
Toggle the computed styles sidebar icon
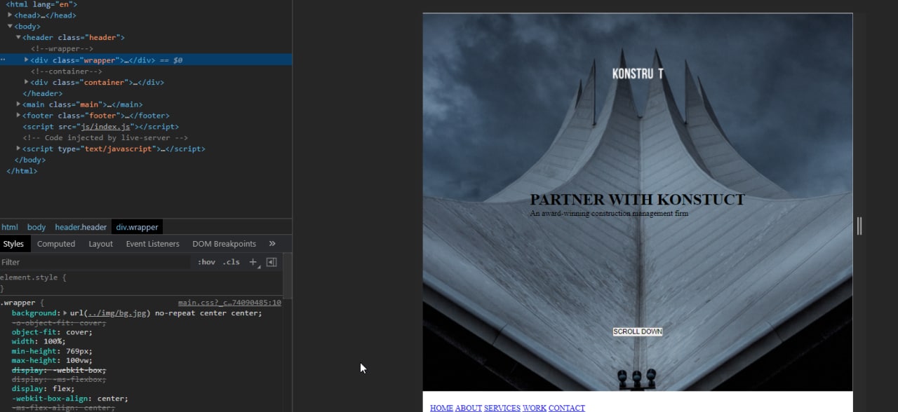click(x=272, y=262)
